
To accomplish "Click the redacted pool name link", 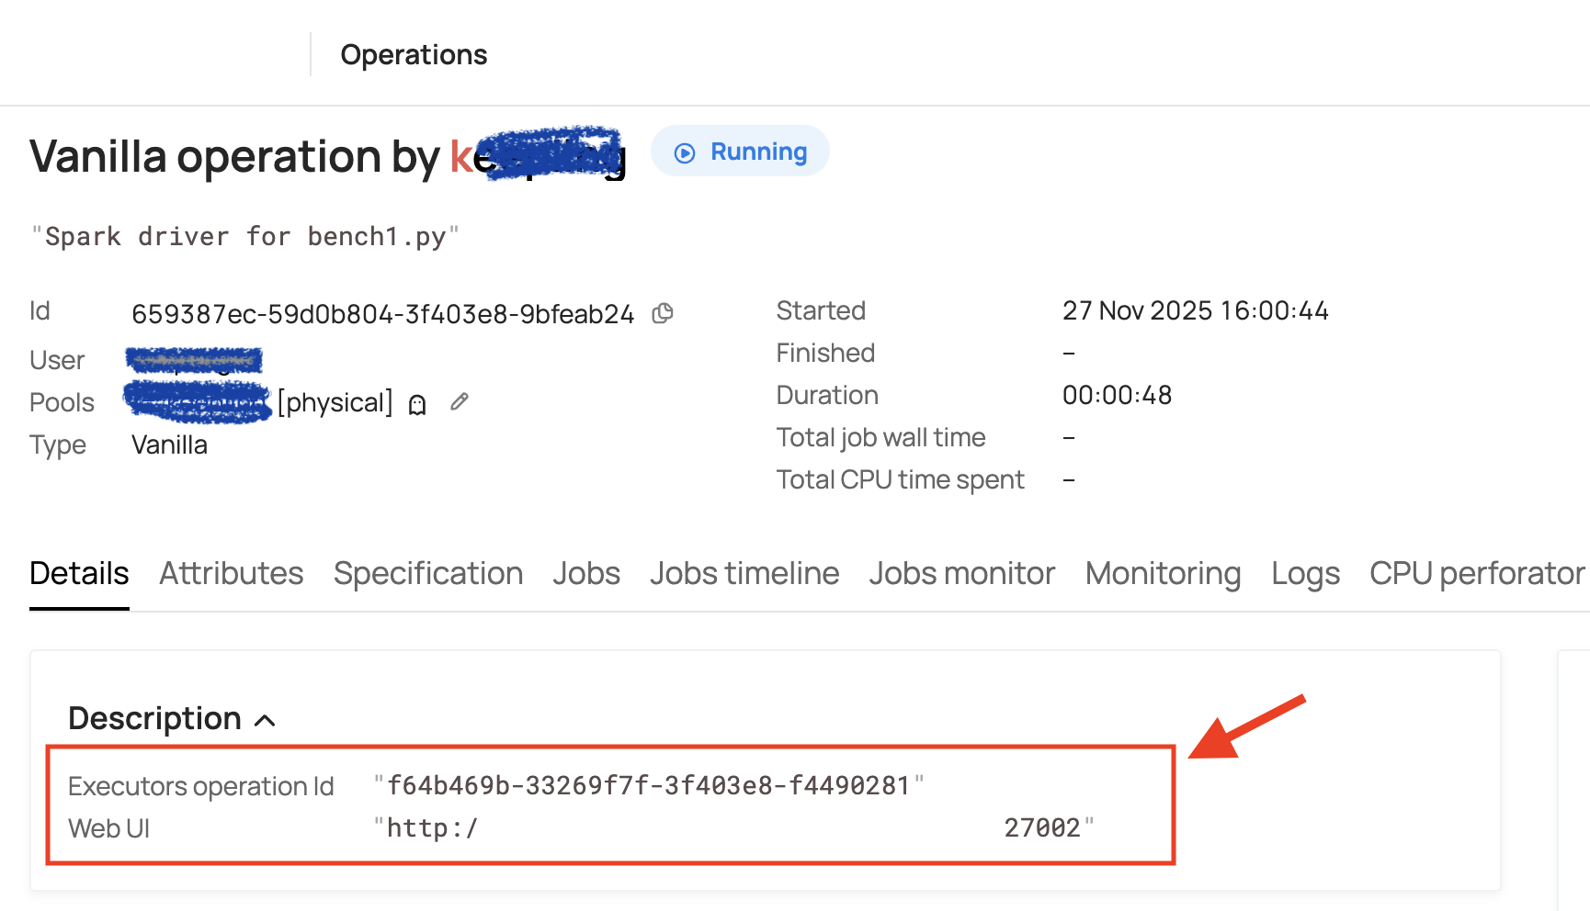I will [197, 402].
